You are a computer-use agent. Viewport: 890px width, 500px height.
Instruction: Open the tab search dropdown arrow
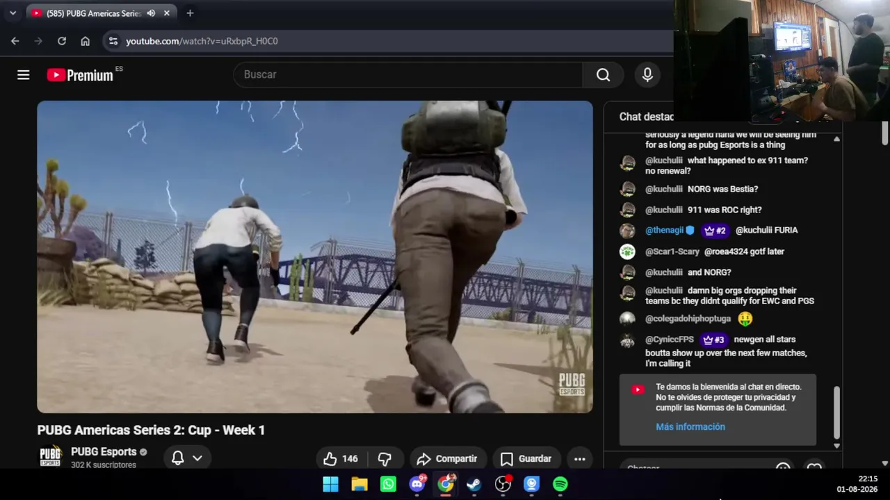(x=13, y=13)
